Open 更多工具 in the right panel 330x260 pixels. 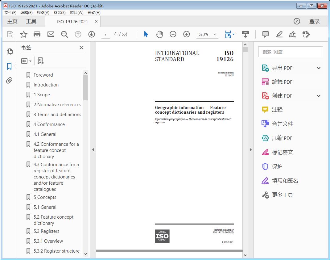[282, 195]
